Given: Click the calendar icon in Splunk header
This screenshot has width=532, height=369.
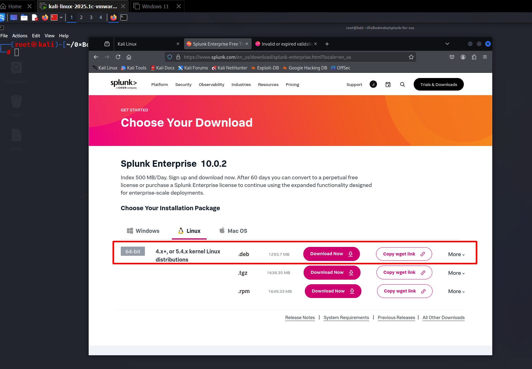Looking at the screenshot, I should [x=388, y=84].
